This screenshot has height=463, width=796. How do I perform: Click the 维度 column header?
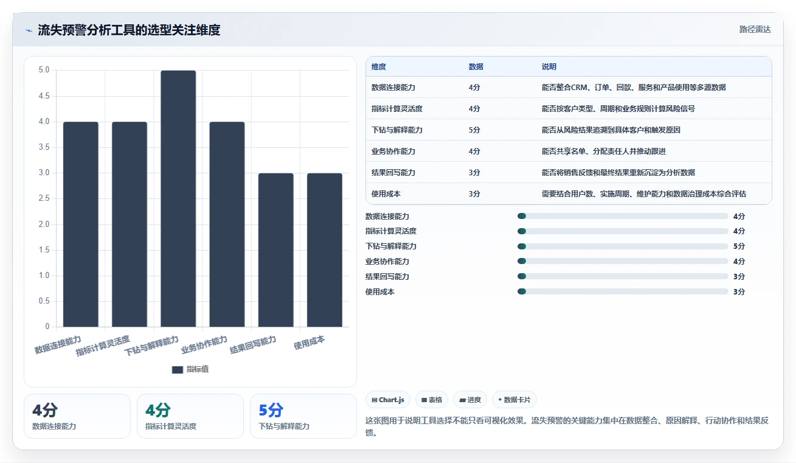[379, 67]
